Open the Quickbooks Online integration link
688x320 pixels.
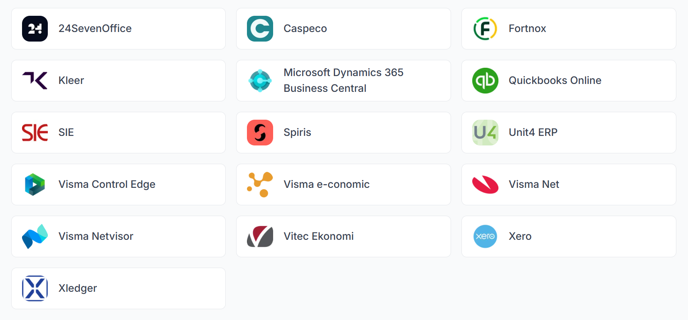coord(555,81)
